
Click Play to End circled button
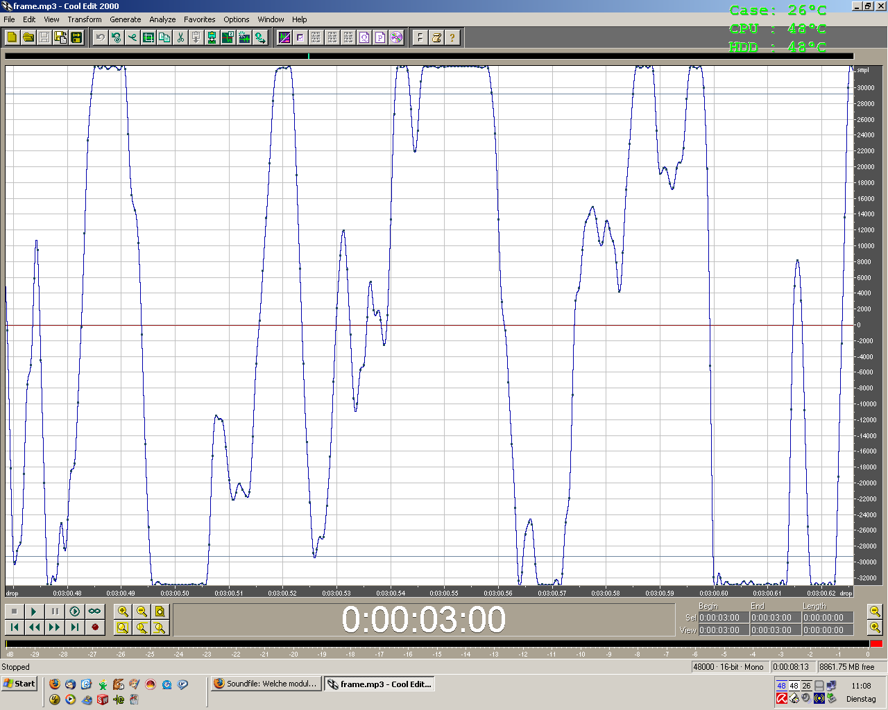(x=74, y=612)
